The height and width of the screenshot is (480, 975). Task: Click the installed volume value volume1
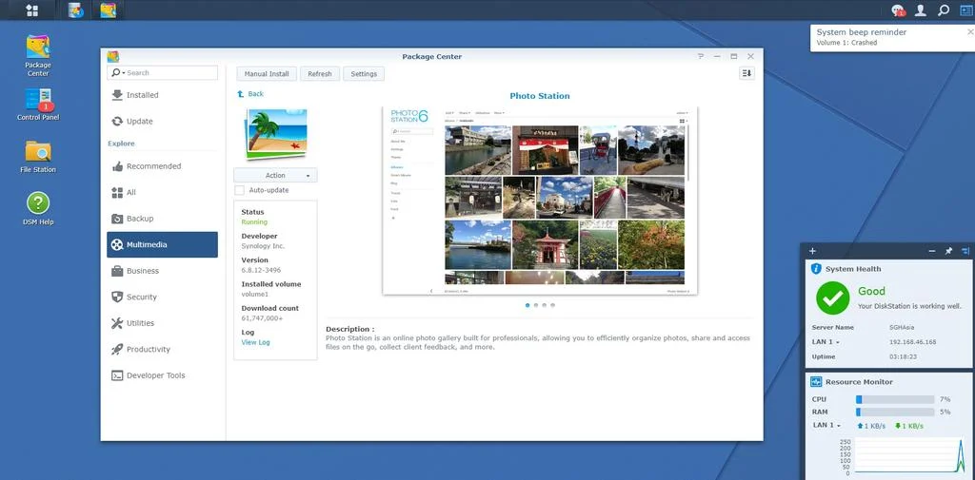click(x=255, y=294)
